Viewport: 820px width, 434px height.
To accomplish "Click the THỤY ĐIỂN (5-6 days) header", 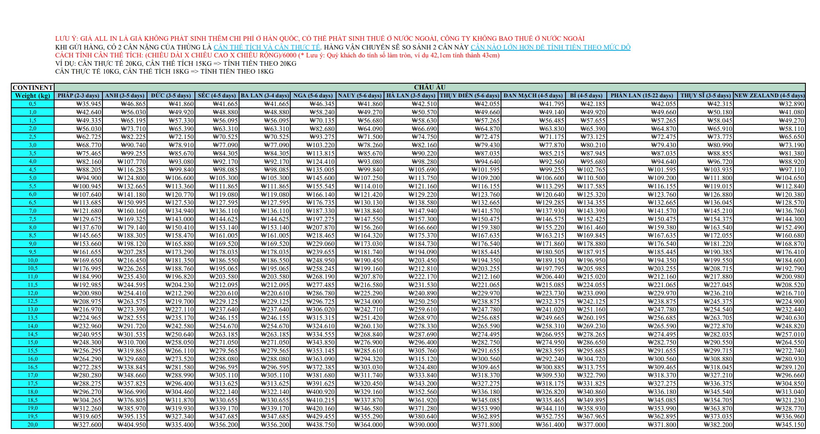I will point(469,96).
